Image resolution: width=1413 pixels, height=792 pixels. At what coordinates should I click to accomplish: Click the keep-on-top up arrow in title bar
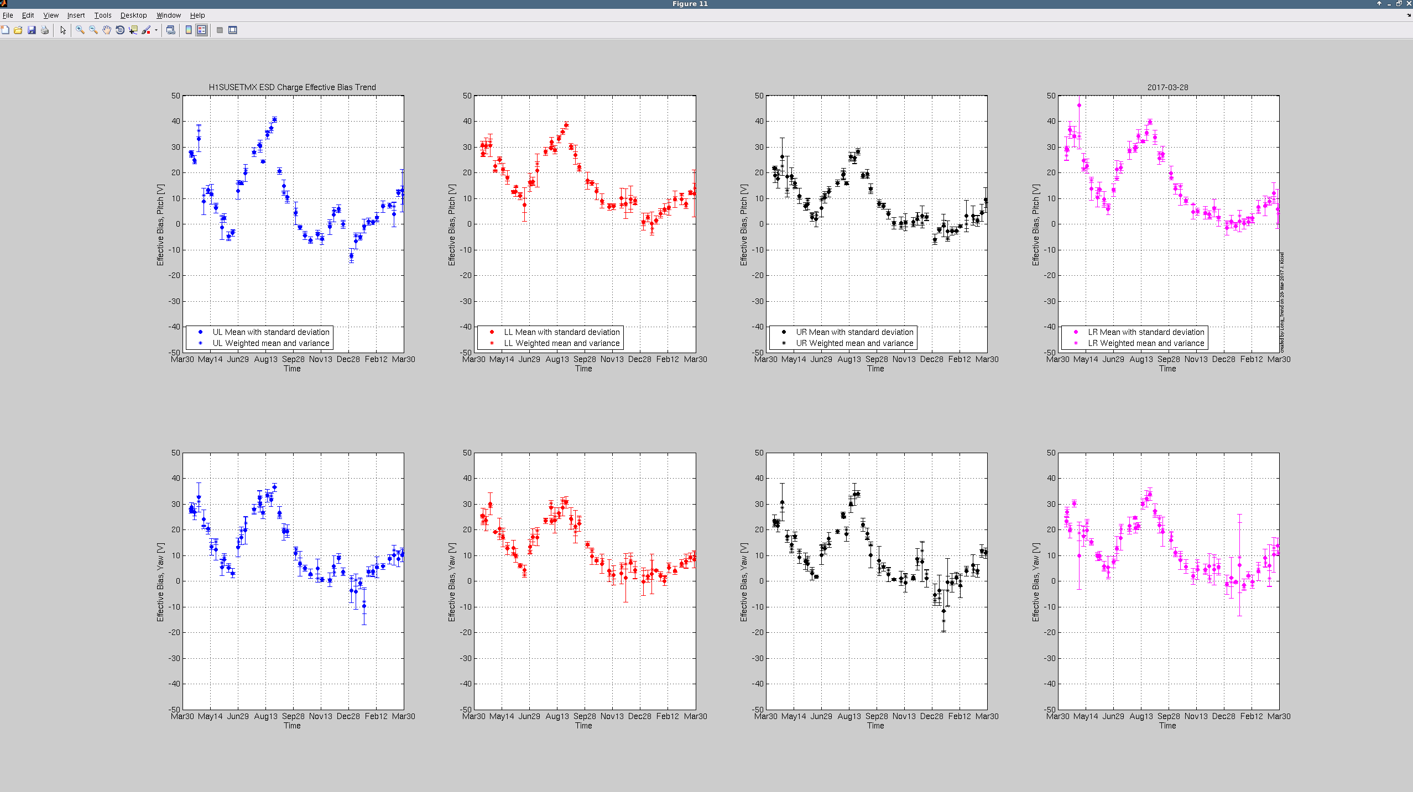click(1379, 3)
